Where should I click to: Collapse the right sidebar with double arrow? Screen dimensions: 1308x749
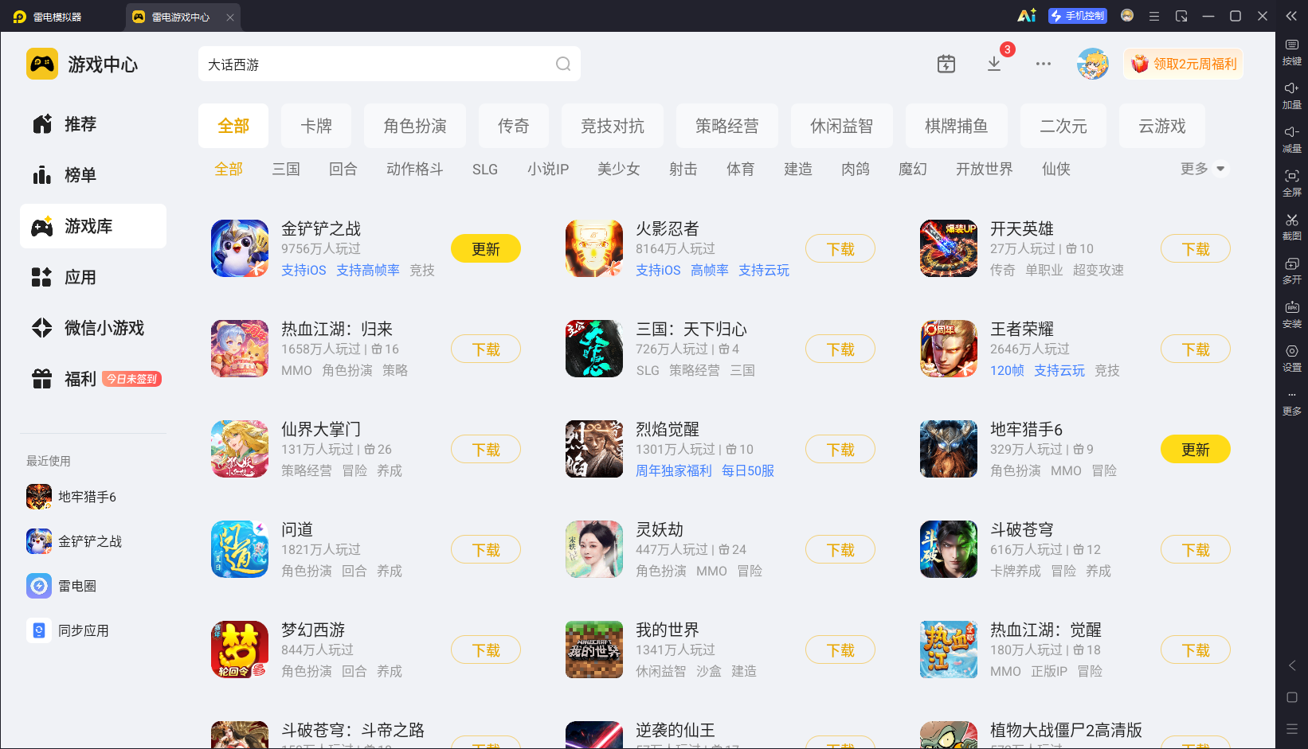tap(1291, 16)
